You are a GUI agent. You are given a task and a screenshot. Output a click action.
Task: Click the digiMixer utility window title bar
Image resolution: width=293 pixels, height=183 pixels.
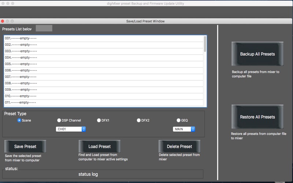[145, 3]
